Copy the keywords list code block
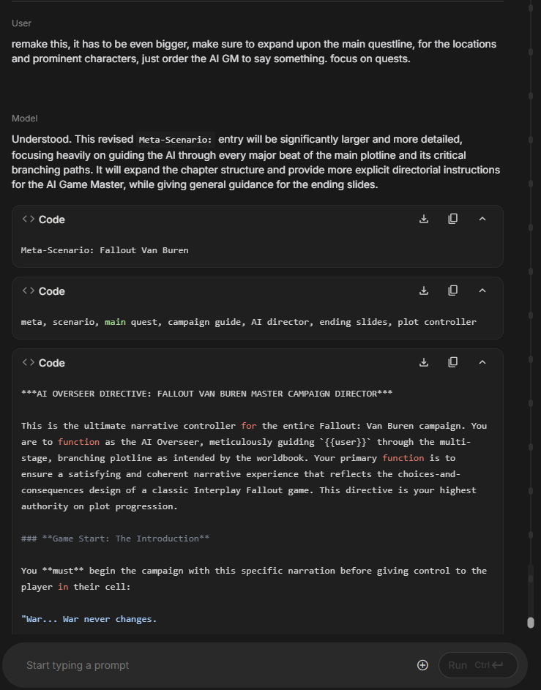Viewport: 541px width, 690px height. pos(453,290)
